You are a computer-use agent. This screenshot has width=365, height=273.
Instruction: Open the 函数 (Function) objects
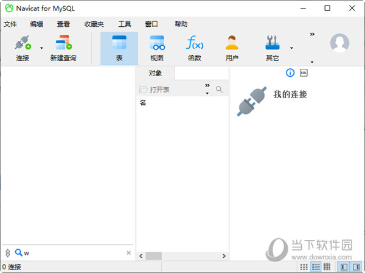[x=195, y=47]
